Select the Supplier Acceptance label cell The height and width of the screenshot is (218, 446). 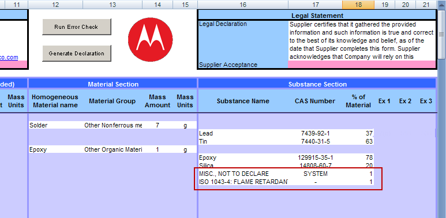click(x=243, y=65)
